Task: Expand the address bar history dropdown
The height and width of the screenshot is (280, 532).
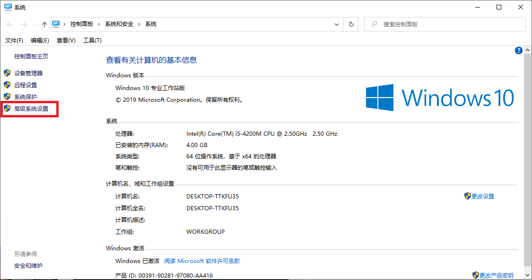Action: 337,25
